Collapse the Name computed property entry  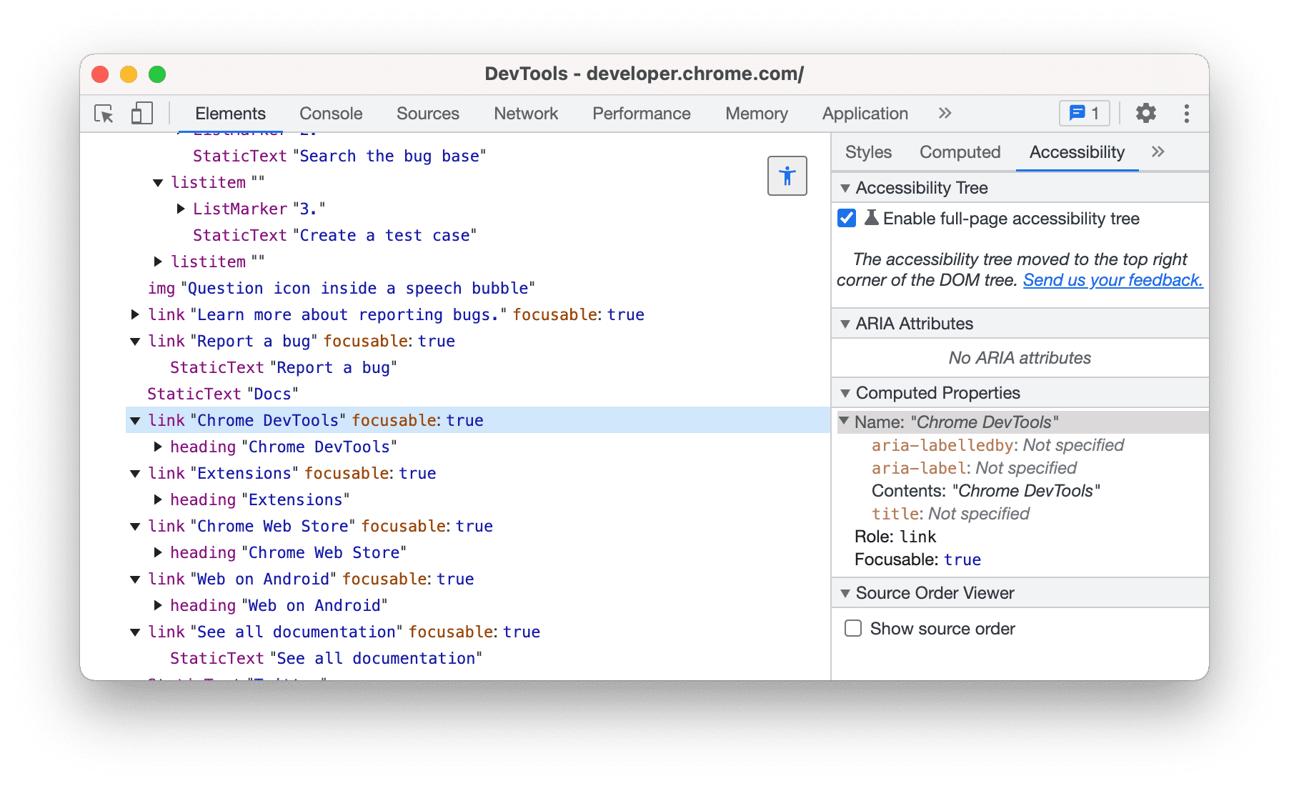(x=845, y=422)
